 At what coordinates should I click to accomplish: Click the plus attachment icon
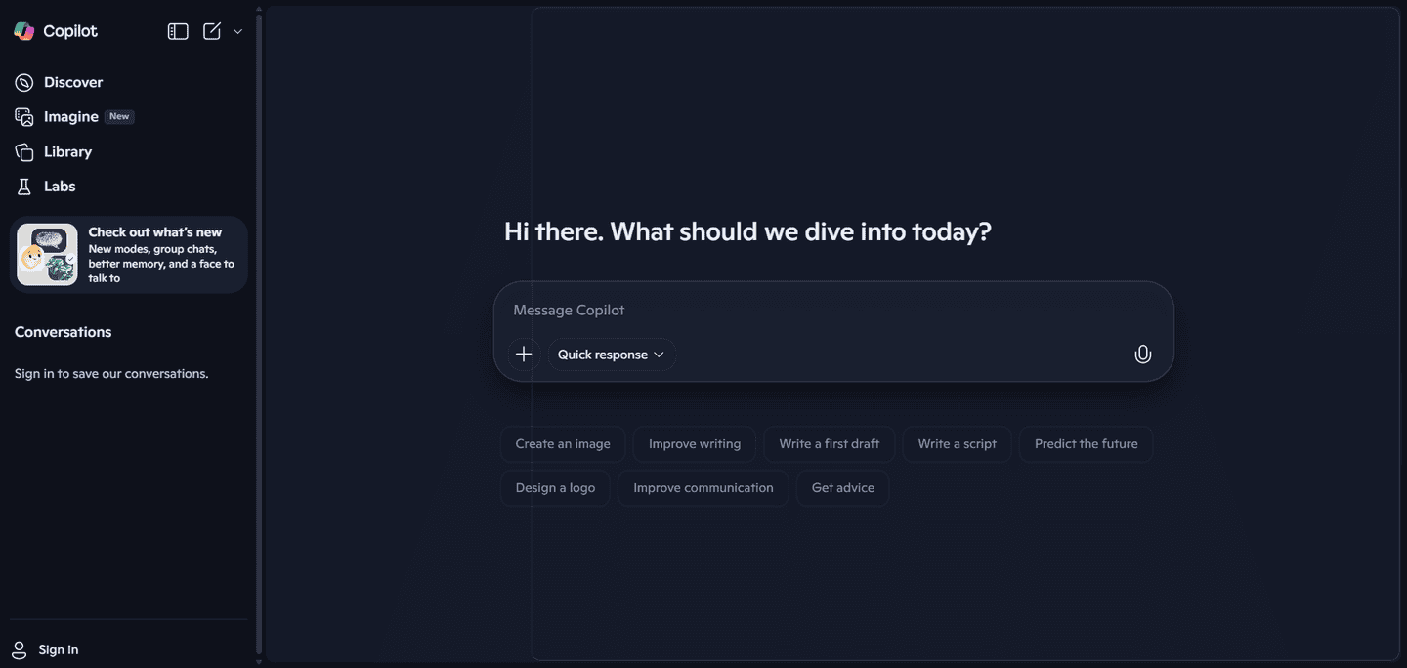click(524, 355)
